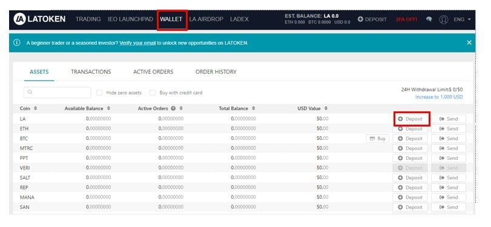491x227 pixels.
Task: Focus the coin search input field
Action: [58, 93]
